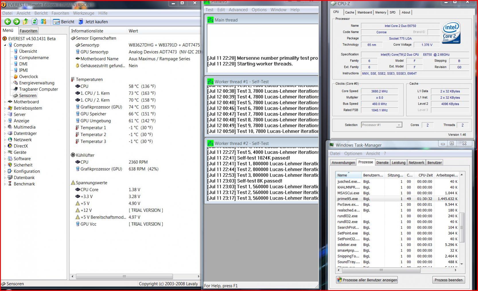Click the Netzwerk icon in EVEREST tree
Viewport: 478px width, 291px height.
pos(10,140)
